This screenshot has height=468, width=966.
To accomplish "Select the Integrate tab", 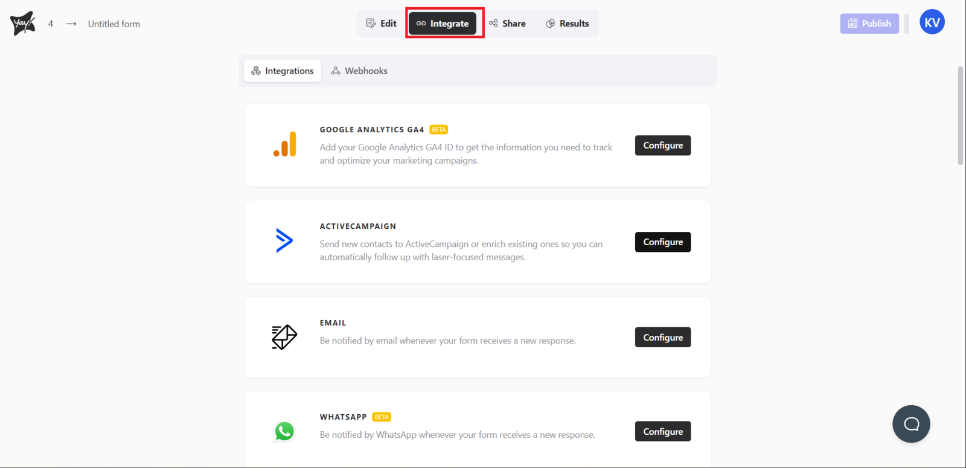I will (443, 24).
